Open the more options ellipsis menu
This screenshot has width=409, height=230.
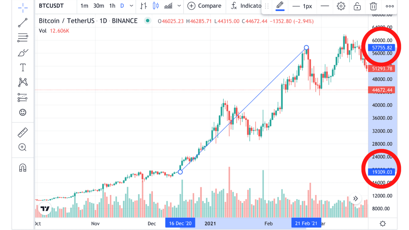[390, 6]
